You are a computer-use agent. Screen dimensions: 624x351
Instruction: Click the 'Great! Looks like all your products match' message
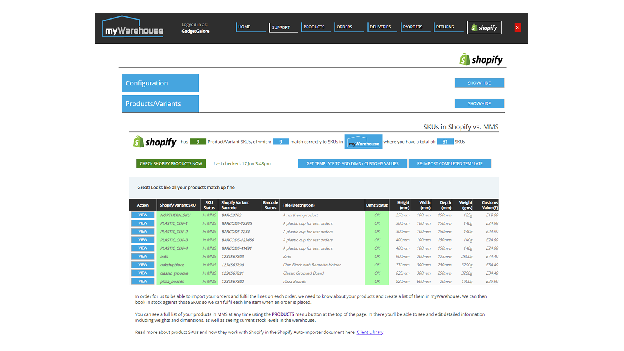pos(186,188)
